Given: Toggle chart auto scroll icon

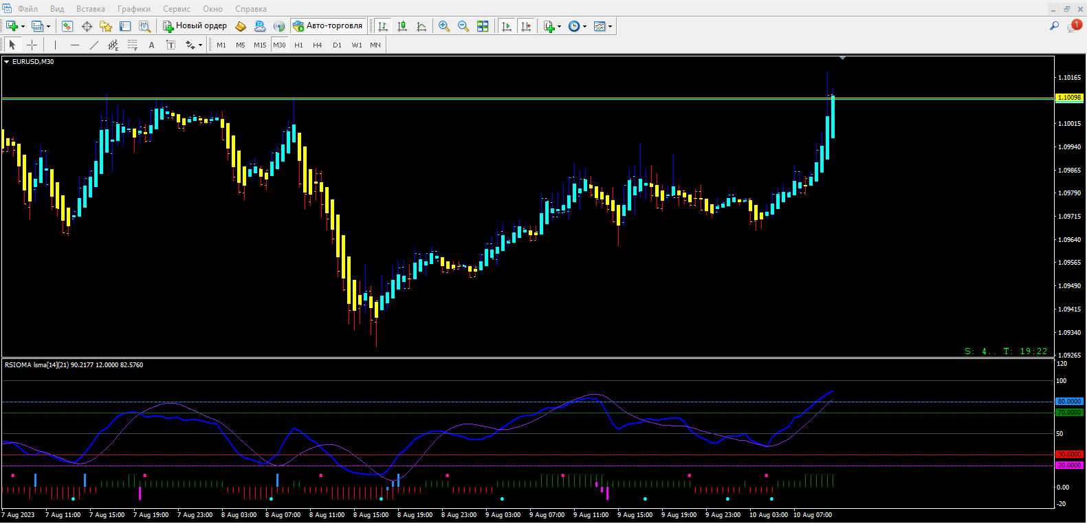Looking at the screenshot, I should (507, 26).
